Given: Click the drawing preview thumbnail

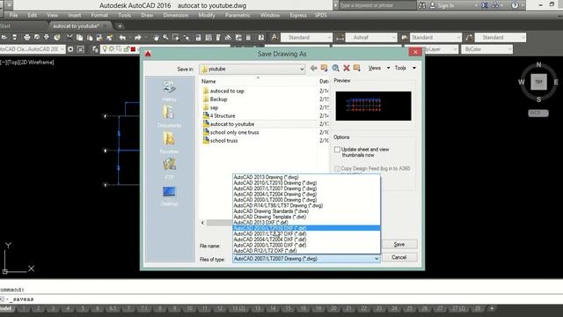Looking at the screenshot, I should point(373,106).
